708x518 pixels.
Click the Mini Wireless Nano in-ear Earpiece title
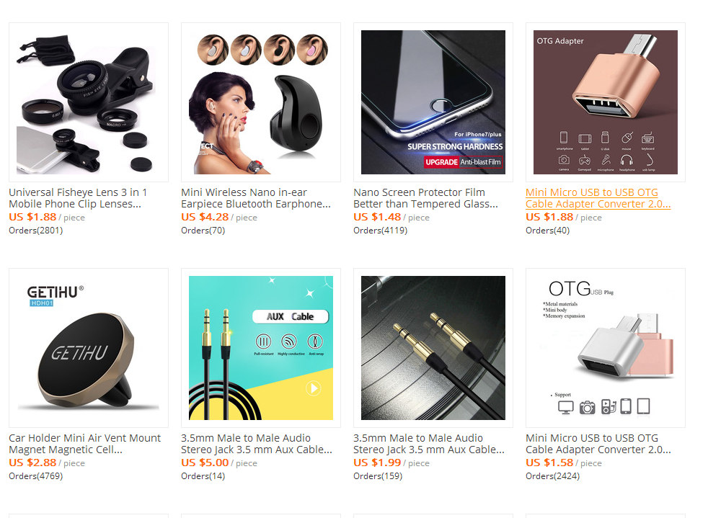coord(256,198)
